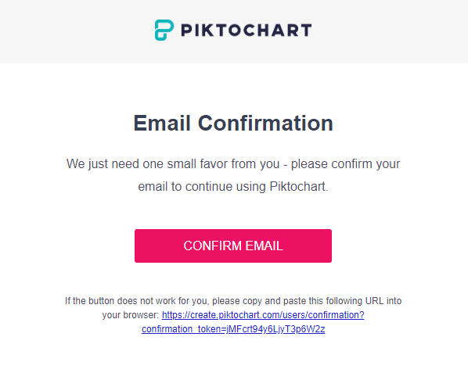
Task: Click the word Confirmation in the heading
Action: (x=265, y=124)
